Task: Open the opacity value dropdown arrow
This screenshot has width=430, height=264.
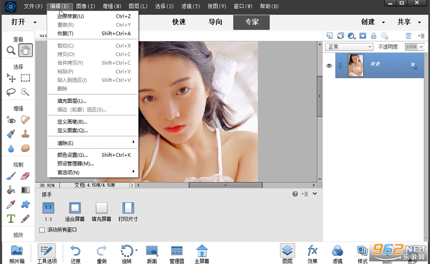Action: [x=421, y=47]
